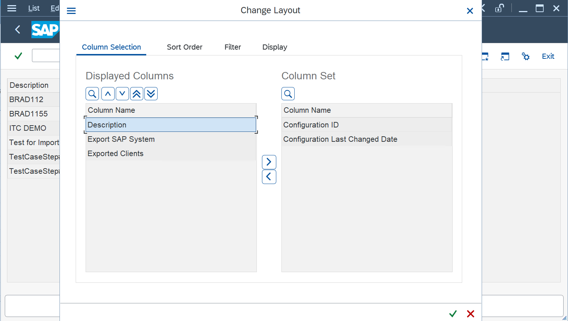Open the Change Layout dialog hamburger menu
Viewport: 568px width, 321px height.
pyautogui.click(x=71, y=11)
